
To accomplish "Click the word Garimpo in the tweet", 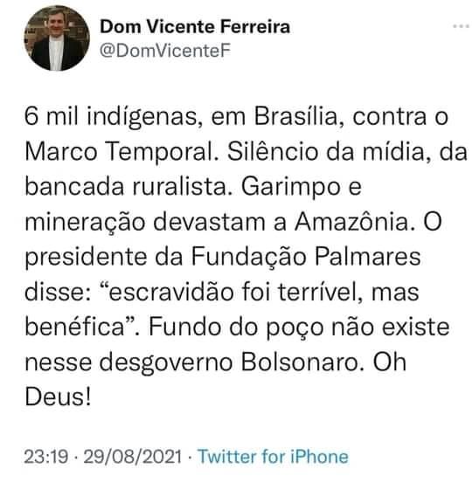I will pos(291,187).
